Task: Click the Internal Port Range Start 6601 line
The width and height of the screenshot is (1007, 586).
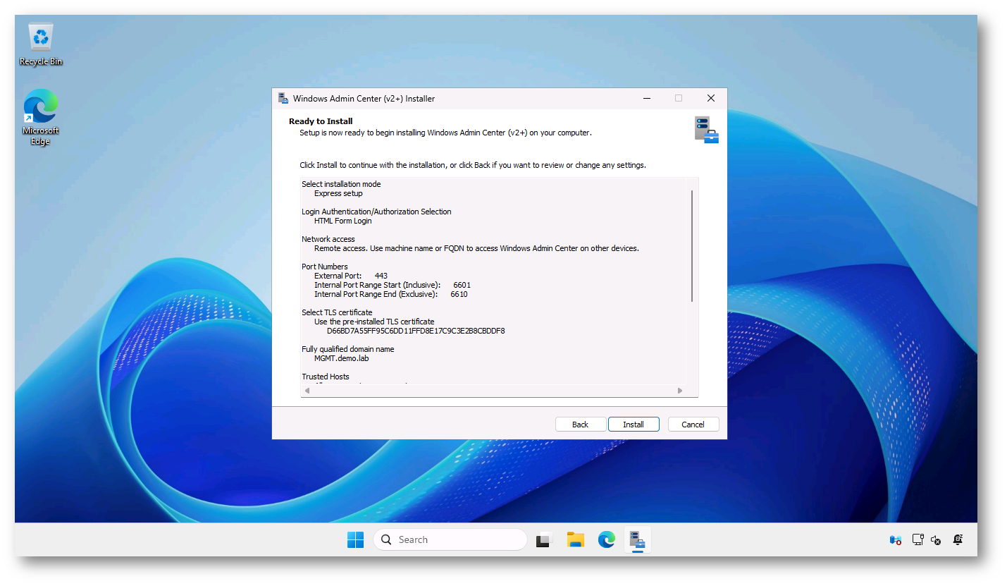Action: point(393,285)
